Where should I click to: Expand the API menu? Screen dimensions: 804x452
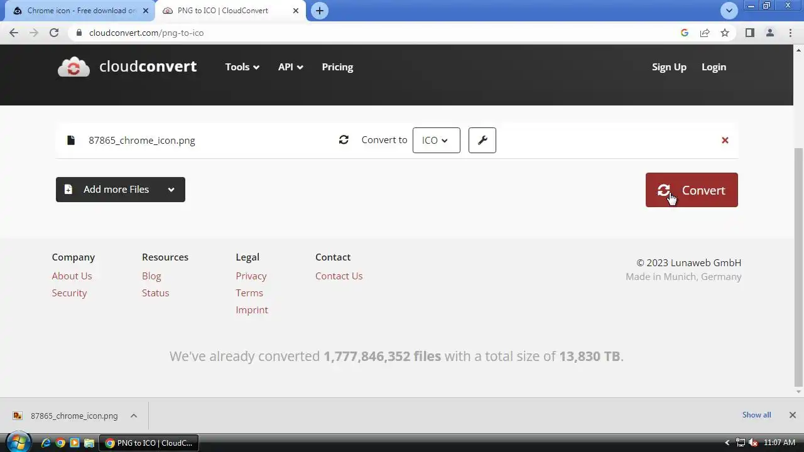click(291, 67)
